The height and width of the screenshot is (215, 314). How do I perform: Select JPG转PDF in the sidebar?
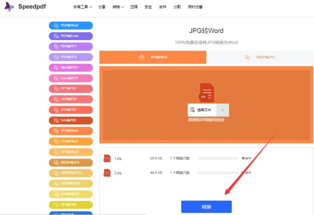coord(71,110)
